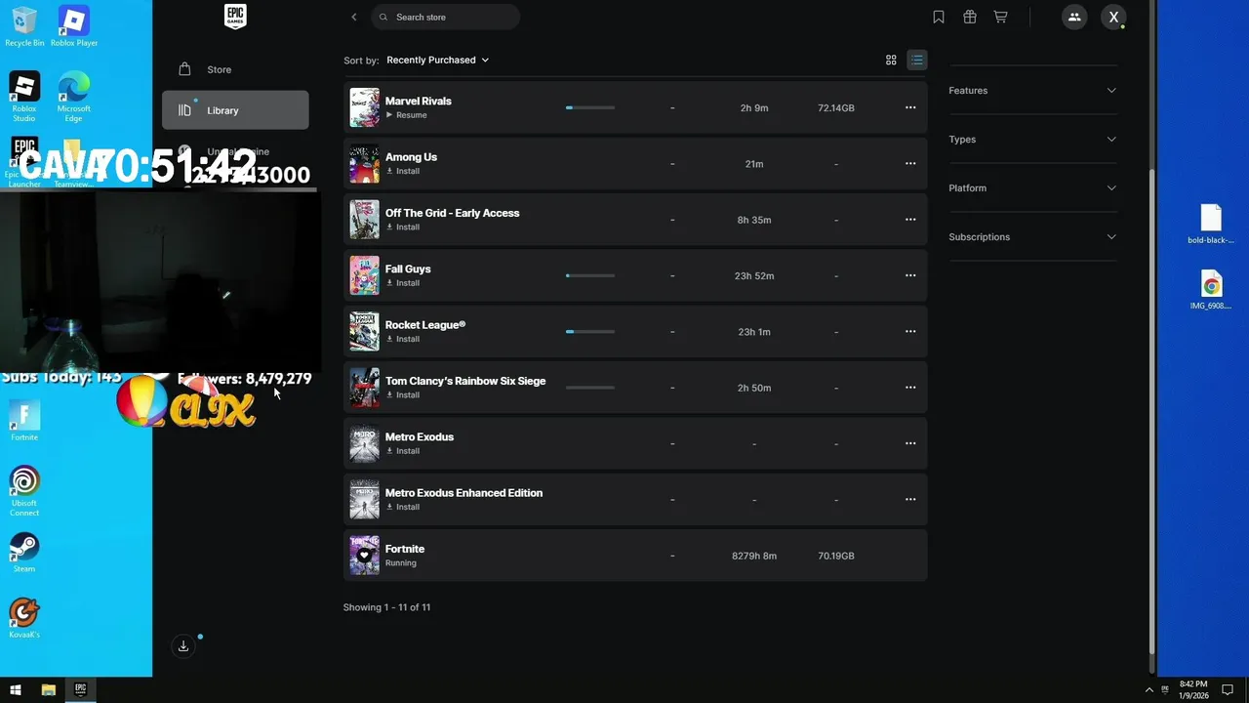Click the Rocket League game thumbnail
1249x703 pixels.
tap(364, 332)
